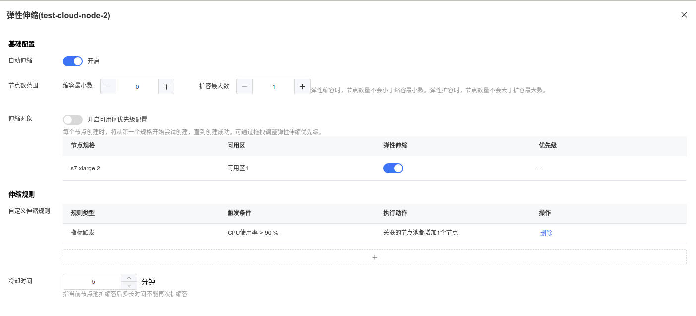Click the 扩容最大数 value field
This screenshot has width=696, height=316.
tap(273, 87)
